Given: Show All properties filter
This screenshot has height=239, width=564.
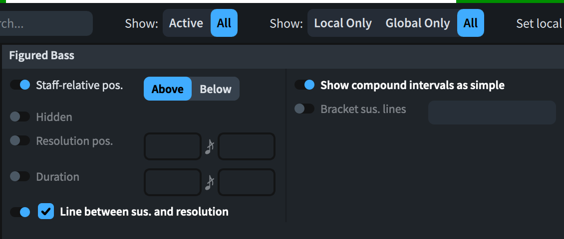Looking at the screenshot, I should click(x=224, y=23).
